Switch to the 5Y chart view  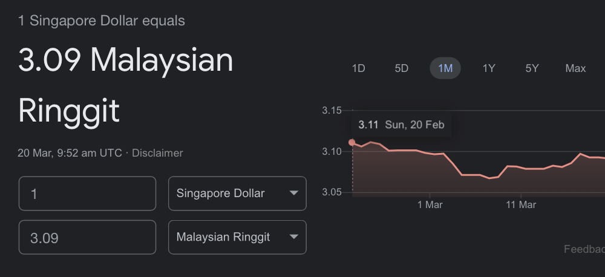[x=532, y=68]
